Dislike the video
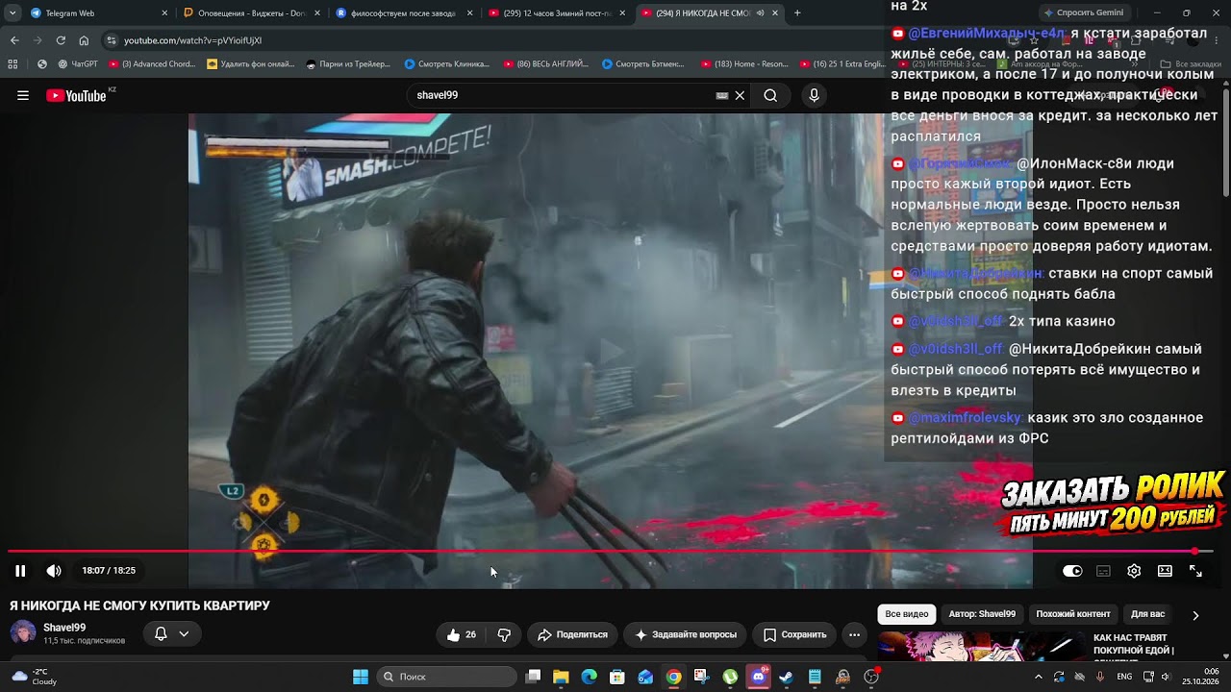This screenshot has width=1231, height=692. coord(504,634)
